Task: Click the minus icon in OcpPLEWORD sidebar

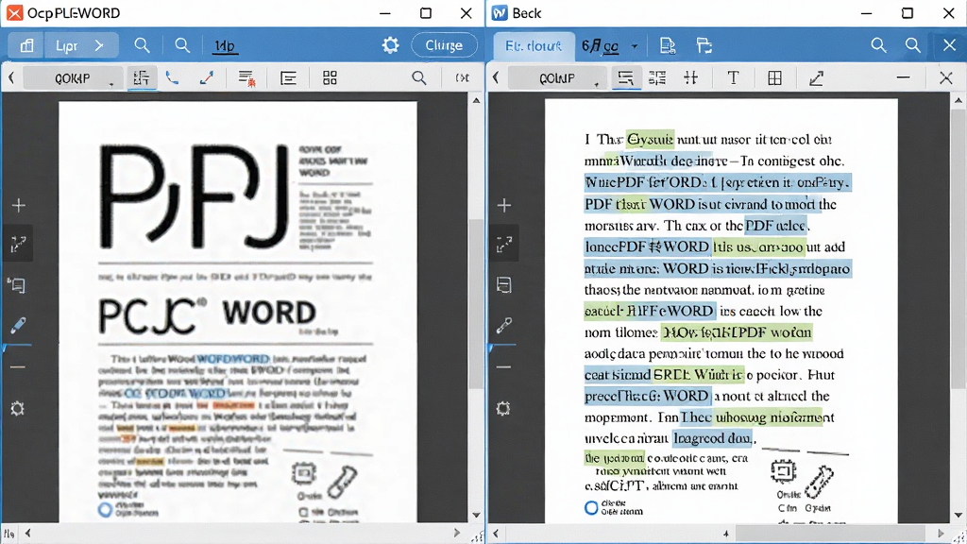Action: click(x=18, y=367)
